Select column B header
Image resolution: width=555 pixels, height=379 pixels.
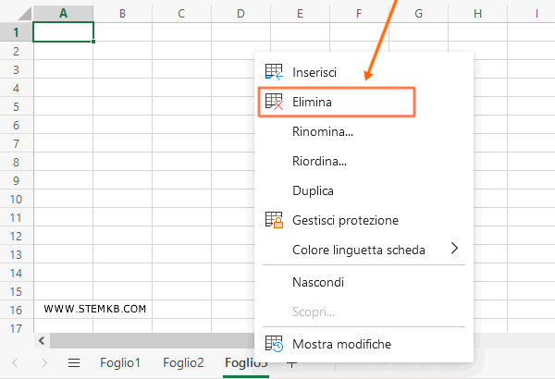122,14
